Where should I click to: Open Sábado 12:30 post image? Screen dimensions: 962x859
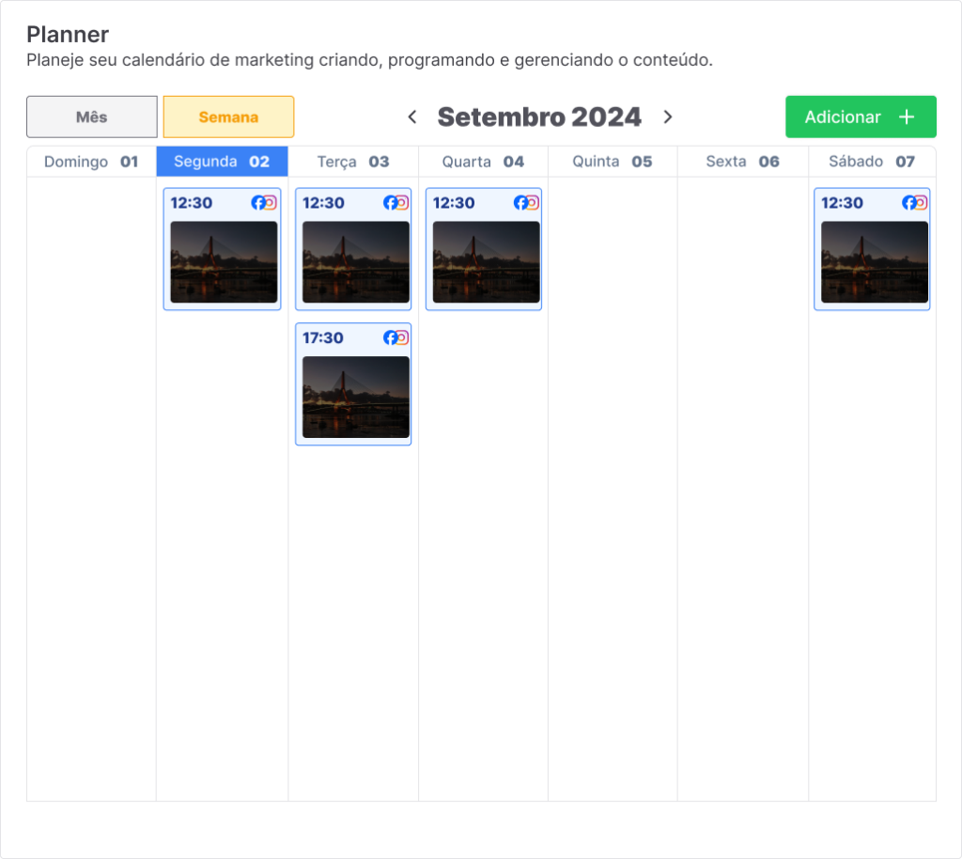coord(874,261)
